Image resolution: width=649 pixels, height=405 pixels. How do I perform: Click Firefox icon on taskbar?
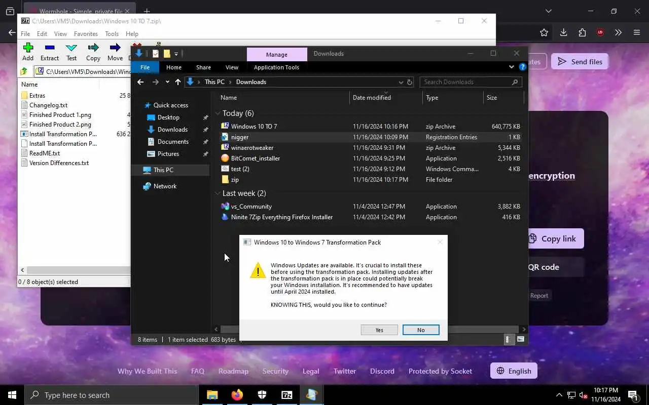click(237, 395)
